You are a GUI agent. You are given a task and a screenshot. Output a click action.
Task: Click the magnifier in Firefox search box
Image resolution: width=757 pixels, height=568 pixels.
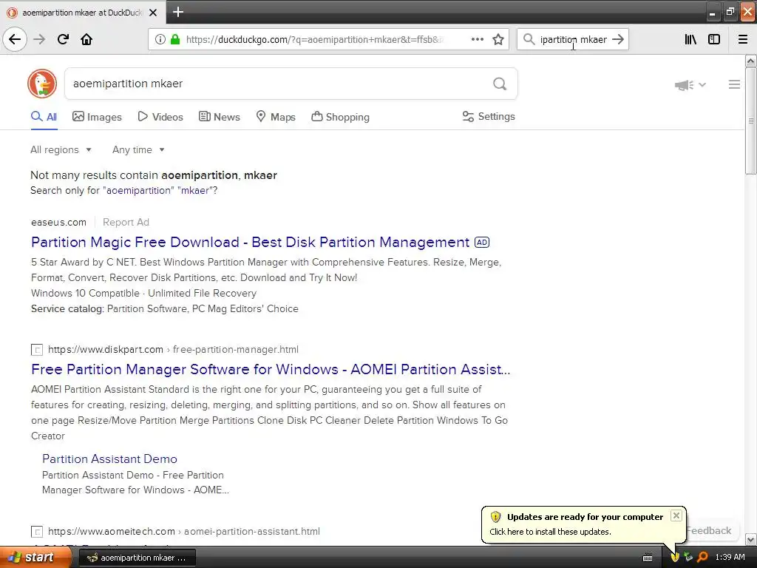(x=529, y=39)
